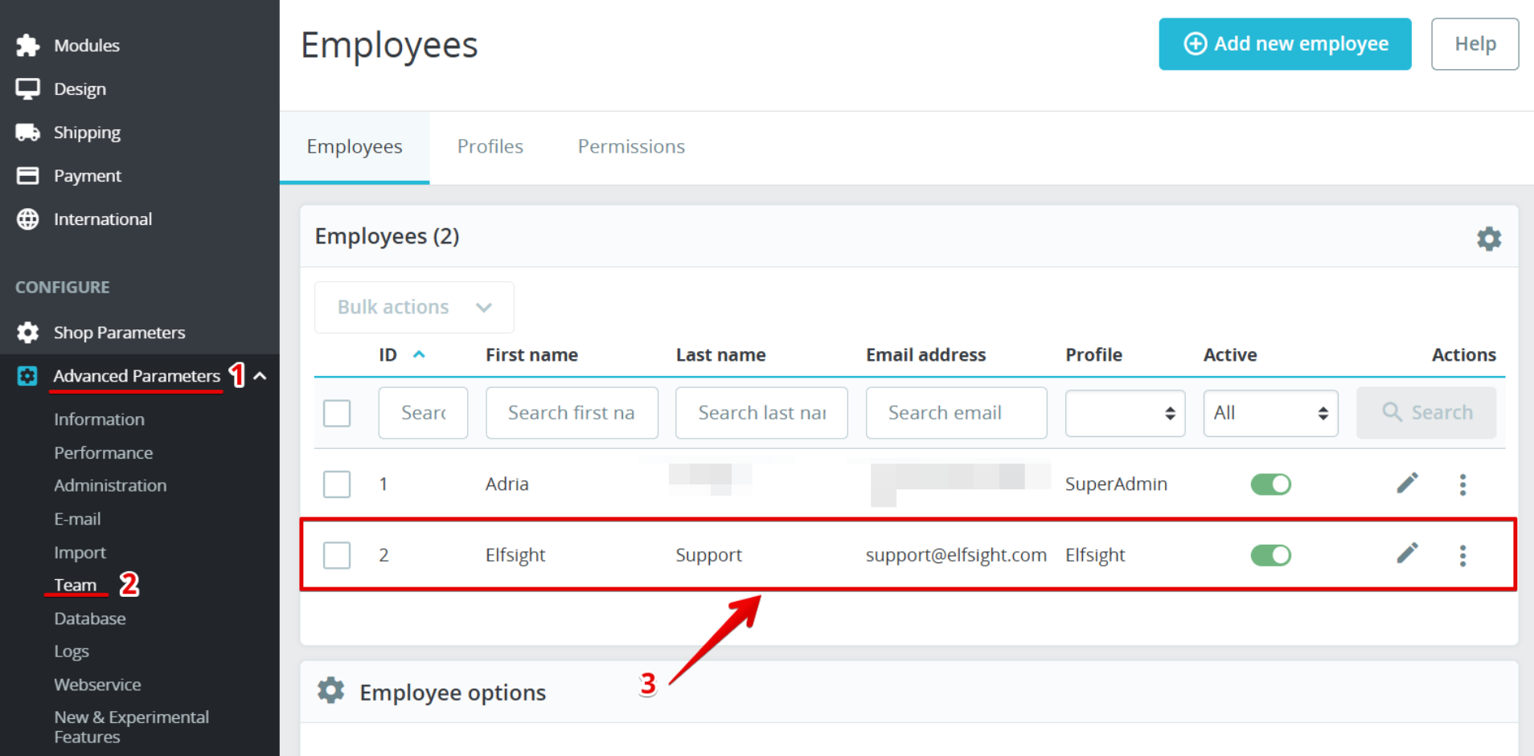Screen dimensions: 1534x756
Task: Switch to the Profiles tab
Action: pyautogui.click(x=490, y=146)
